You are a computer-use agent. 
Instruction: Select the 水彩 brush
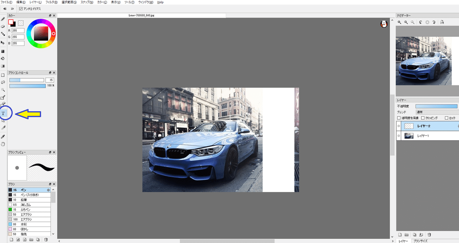click(29, 224)
